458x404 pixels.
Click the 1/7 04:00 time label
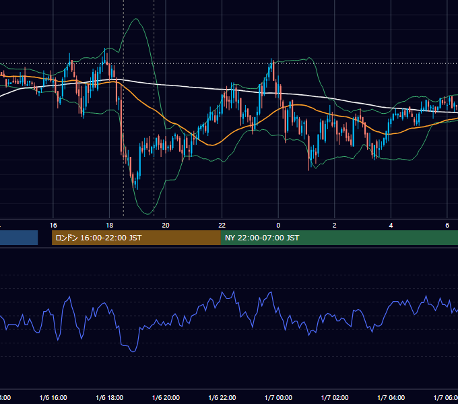click(x=391, y=397)
